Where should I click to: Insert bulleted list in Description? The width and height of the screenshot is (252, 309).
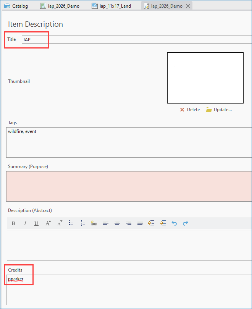71,223
